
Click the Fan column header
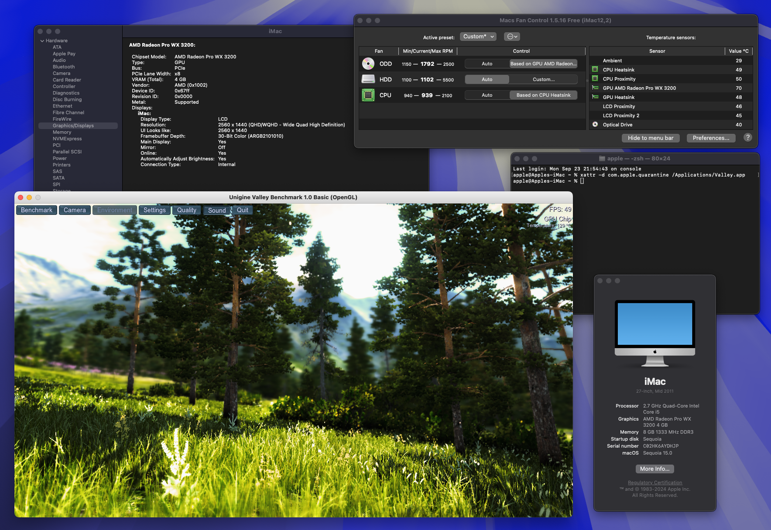pos(379,51)
